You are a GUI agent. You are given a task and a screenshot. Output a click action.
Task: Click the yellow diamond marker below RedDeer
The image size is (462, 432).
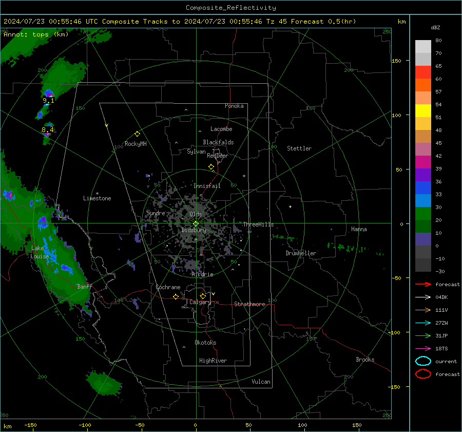pyautogui.click(x=211, y=167)
